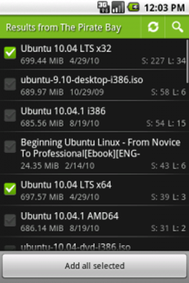
Task: Select the Ubuntu 10.04.1 i386 title
Action: 63,111
